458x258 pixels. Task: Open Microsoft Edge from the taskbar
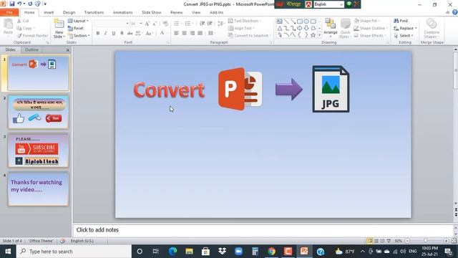coord(172,252)
